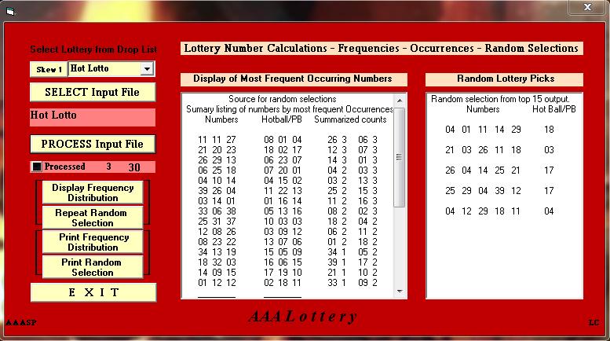Image resolution: width=610 pixels, height=341 pixels.
Task: Click random pick row '21 03 26 11 18'
Action: click(x=483, y=150)
